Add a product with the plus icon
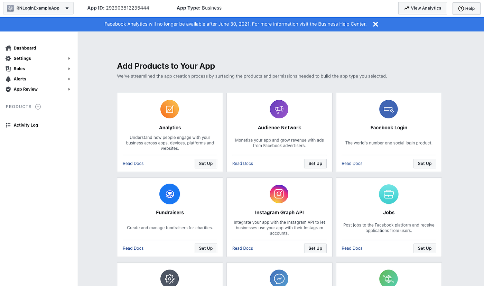The width and height of the screenshot is (484, 286). (x=38, y=107)
